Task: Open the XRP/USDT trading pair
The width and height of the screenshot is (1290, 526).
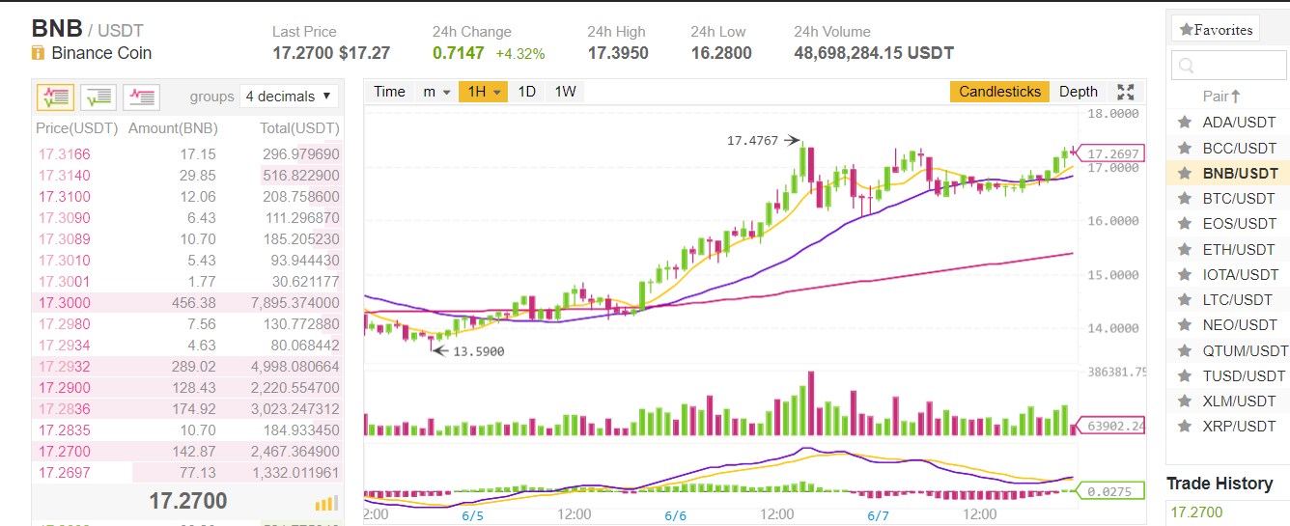Action: coord(1239,426)
